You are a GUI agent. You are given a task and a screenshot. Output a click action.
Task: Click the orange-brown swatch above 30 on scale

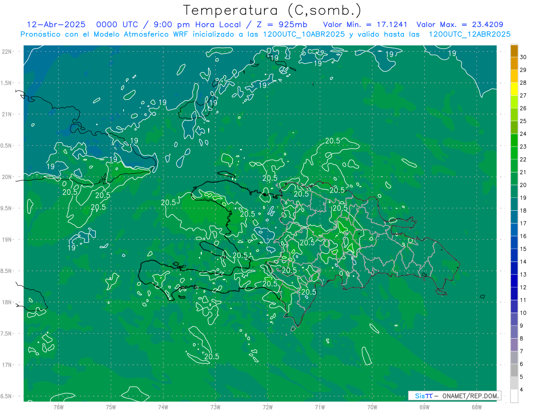(514, 51)
